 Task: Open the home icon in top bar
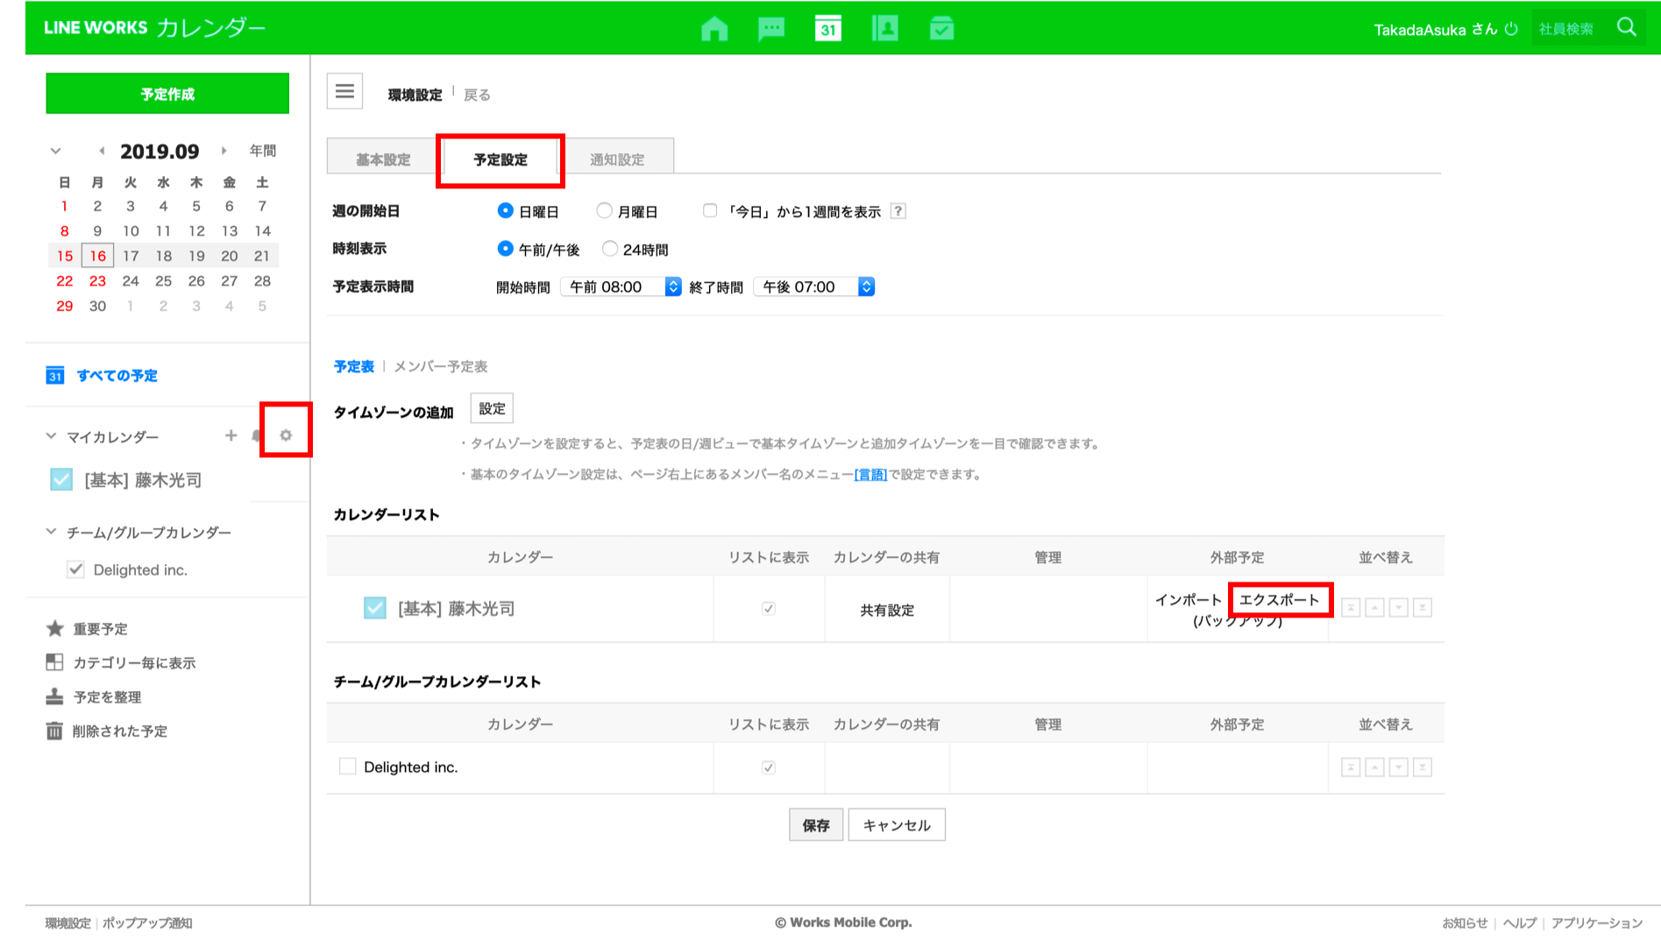tap(714, 29)
